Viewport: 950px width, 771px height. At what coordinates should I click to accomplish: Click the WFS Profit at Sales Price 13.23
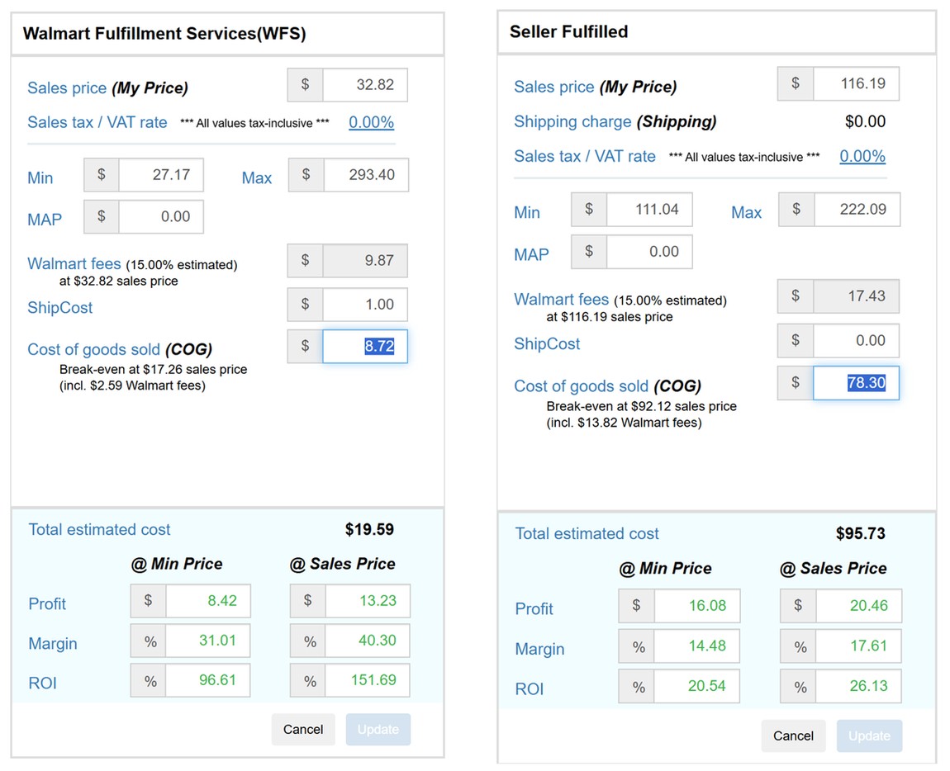point(368,601)
